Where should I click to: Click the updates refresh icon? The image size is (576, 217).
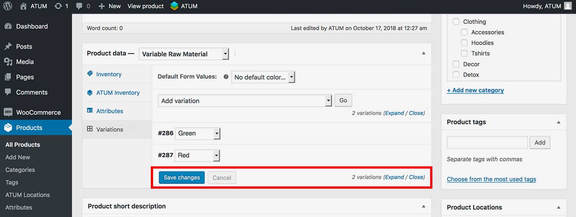58,6
